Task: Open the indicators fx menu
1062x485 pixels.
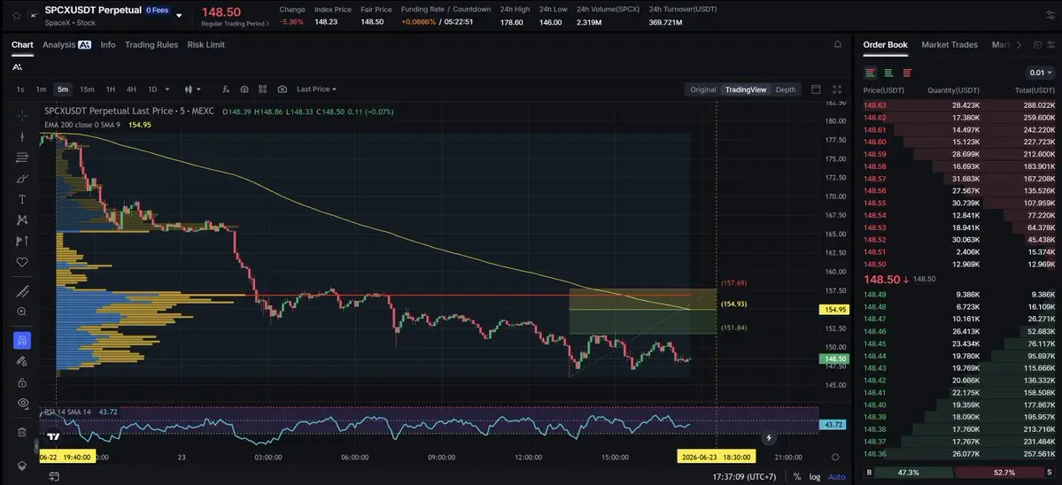Action: pos(226,89)
